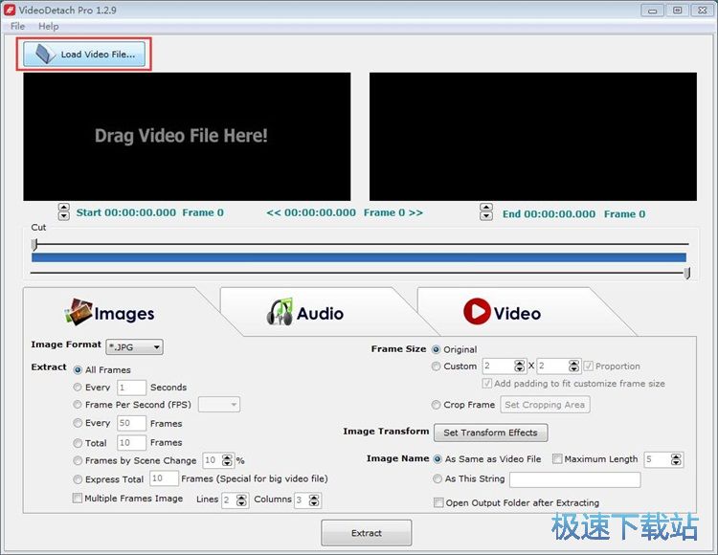The width and height of the screenshot is (718, 555).
Task: Click the left video preview pane
Action: (187, 136)
